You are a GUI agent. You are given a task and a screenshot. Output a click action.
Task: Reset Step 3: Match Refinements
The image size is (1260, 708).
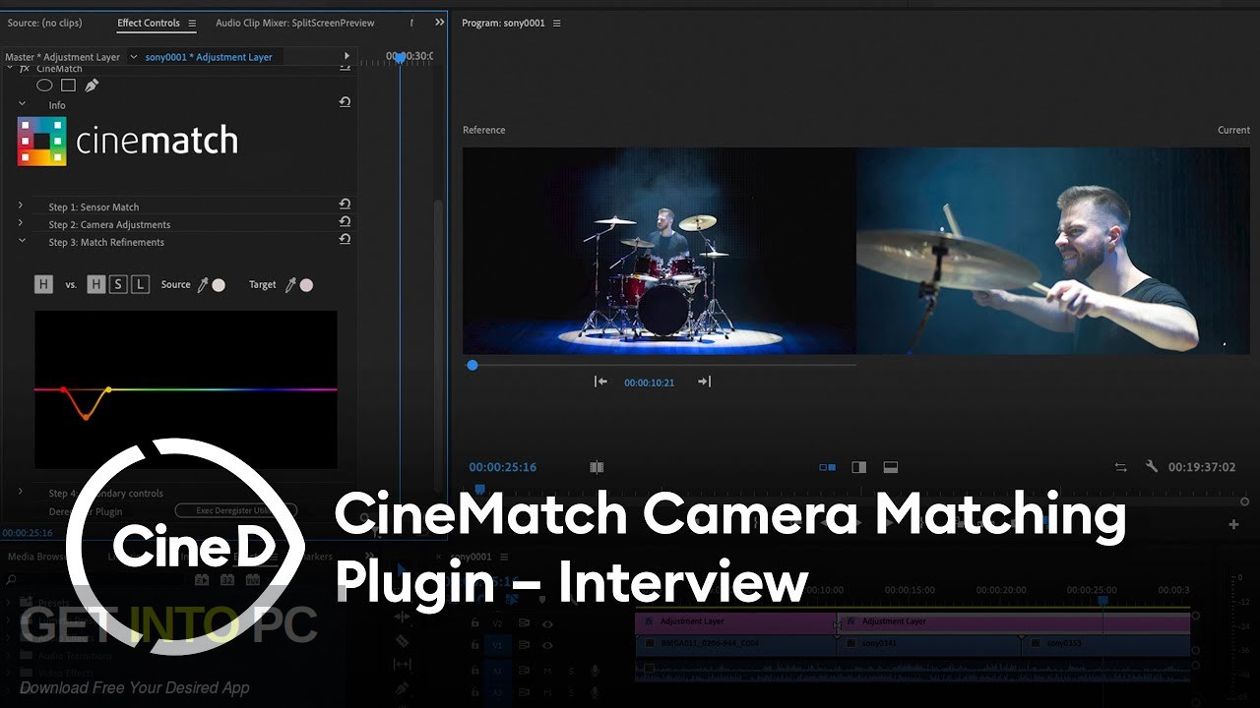(x=345, y=239)
